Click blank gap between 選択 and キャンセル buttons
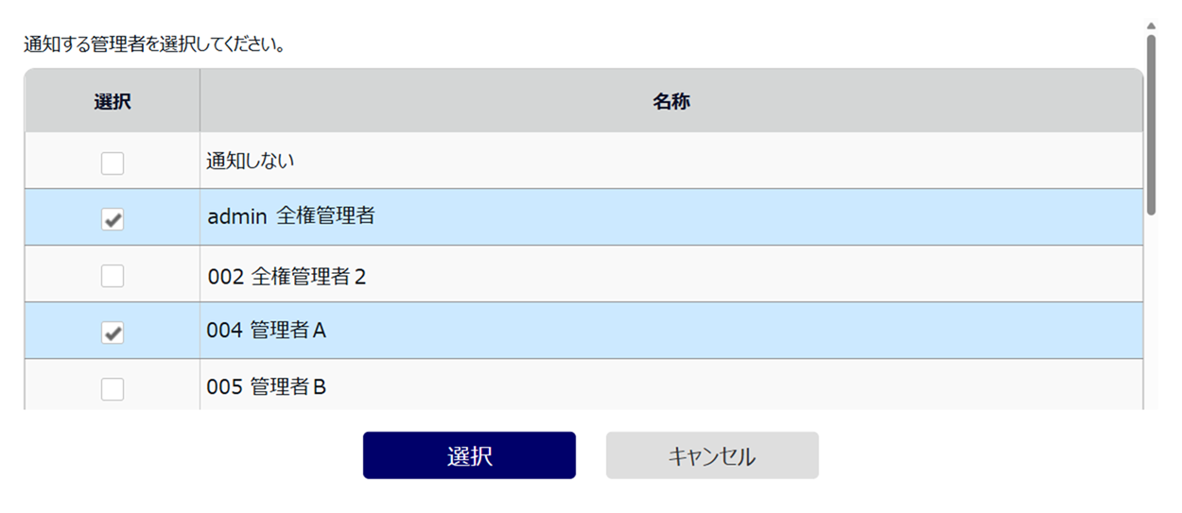The image size is (1182, 513). click(x=591, y=455)
